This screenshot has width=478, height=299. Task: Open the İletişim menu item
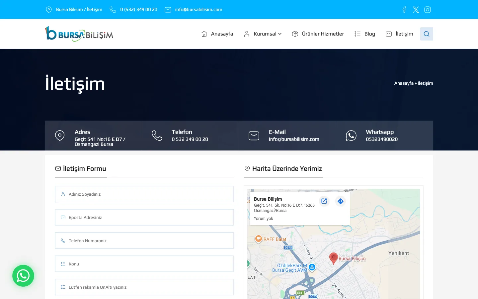pyautogui.click(x=404, y=34)
